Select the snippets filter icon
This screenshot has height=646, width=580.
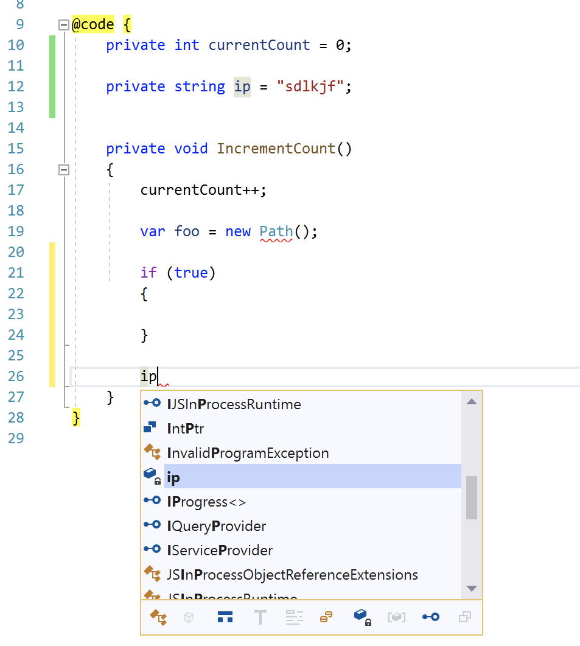294,617
